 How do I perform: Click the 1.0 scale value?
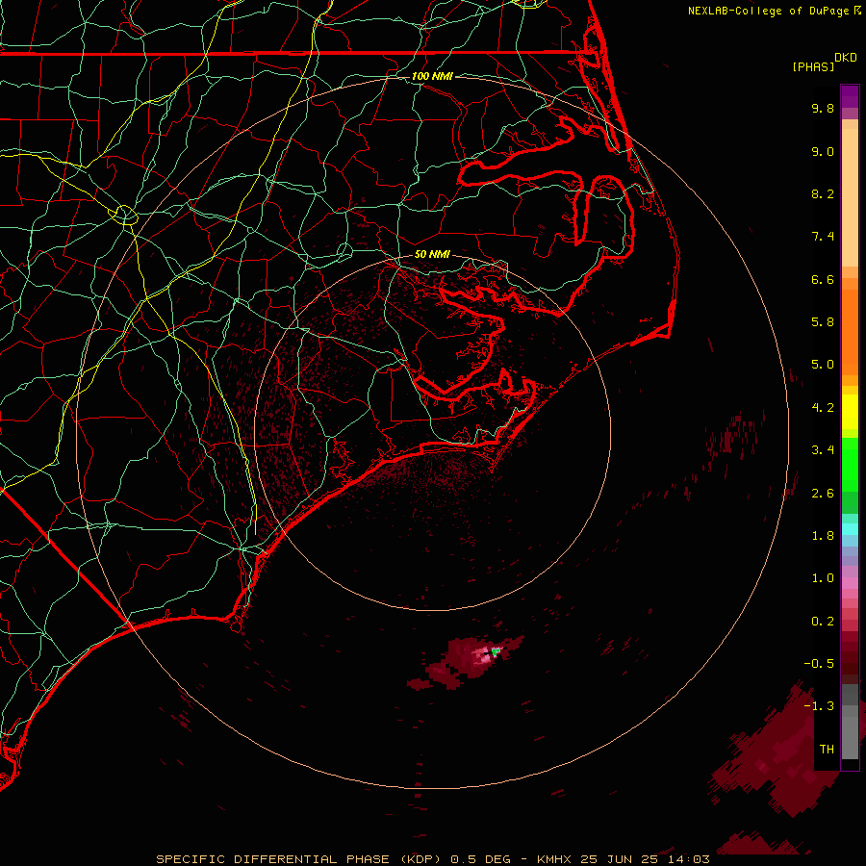pos(823,578)
